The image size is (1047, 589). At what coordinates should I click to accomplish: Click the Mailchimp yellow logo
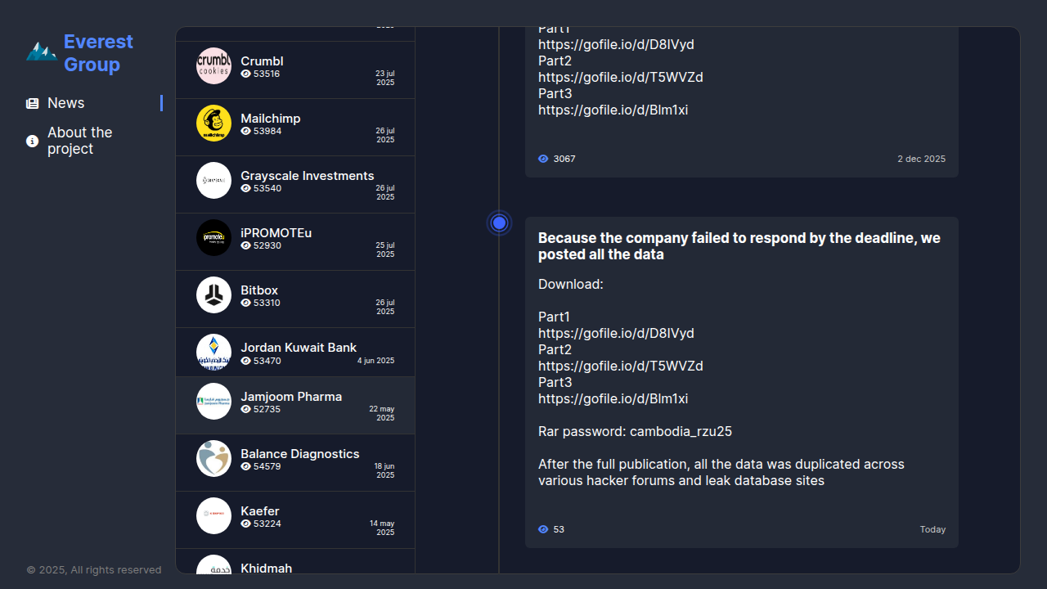click(x=213, y=123)
